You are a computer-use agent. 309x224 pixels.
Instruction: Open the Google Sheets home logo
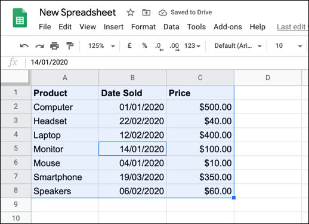(x=20, y=18)
